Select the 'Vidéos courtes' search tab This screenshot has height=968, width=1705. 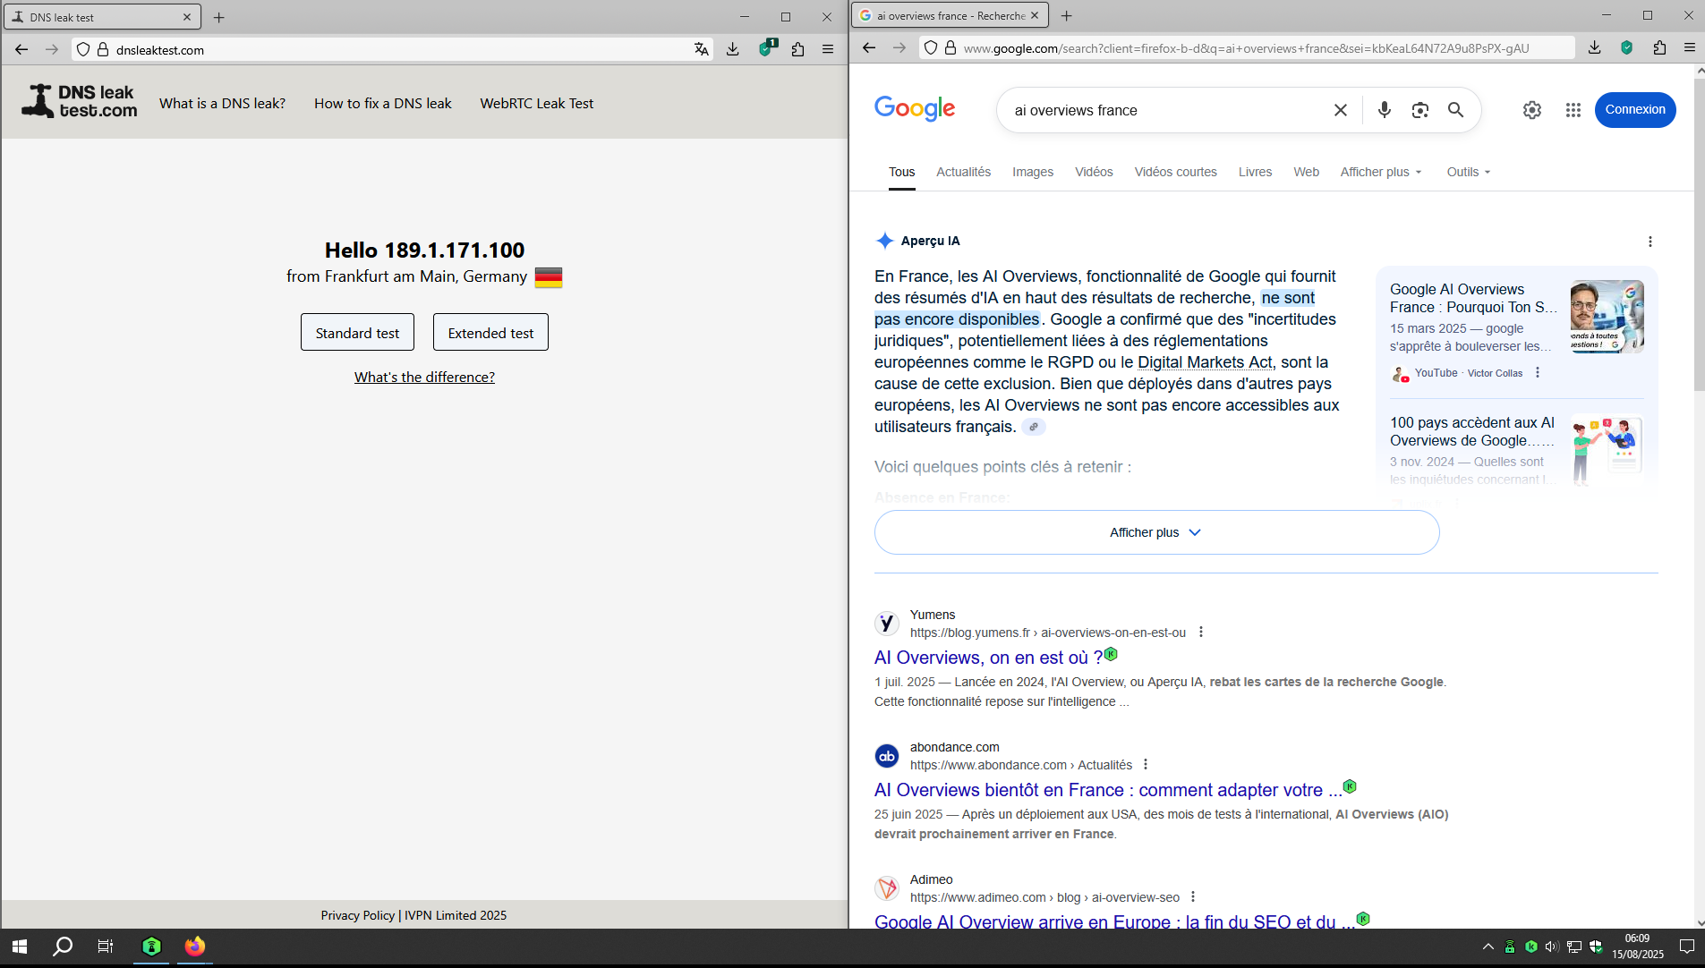click(x=1176, y=172)
